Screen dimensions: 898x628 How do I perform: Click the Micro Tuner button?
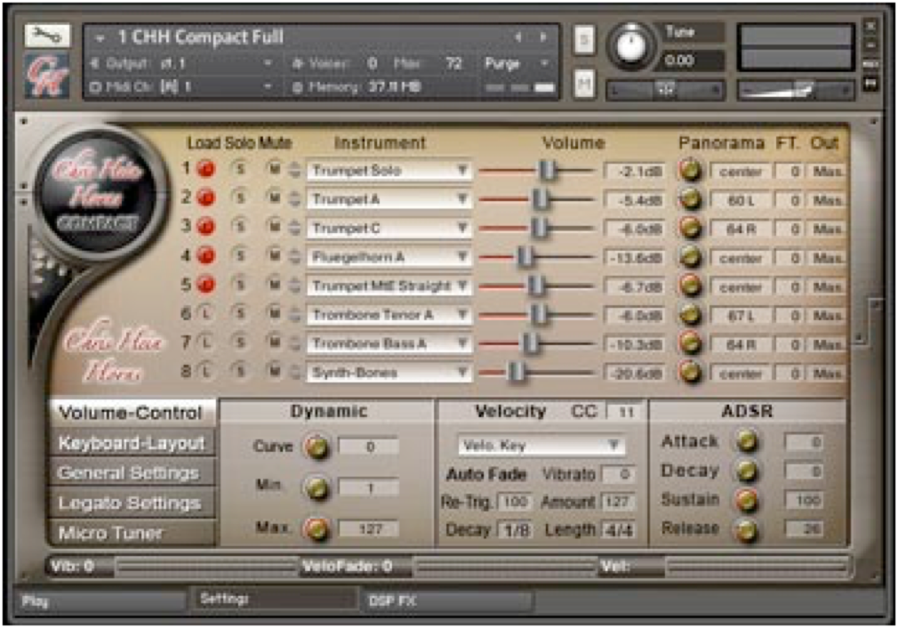[x=132, y=533]
